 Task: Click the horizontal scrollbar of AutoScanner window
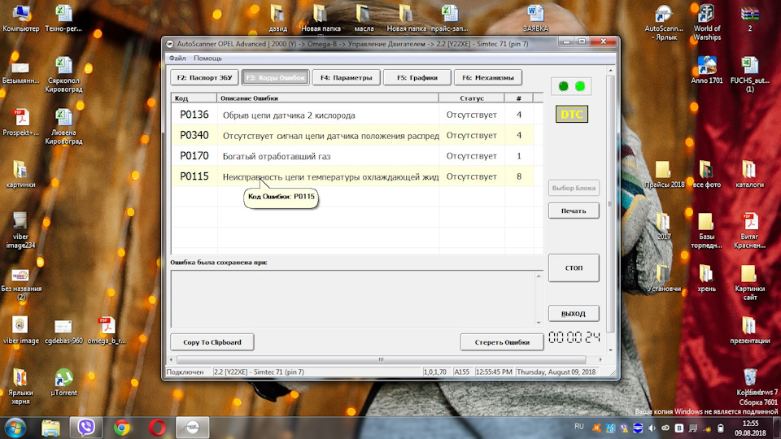(x=381, y=359)
